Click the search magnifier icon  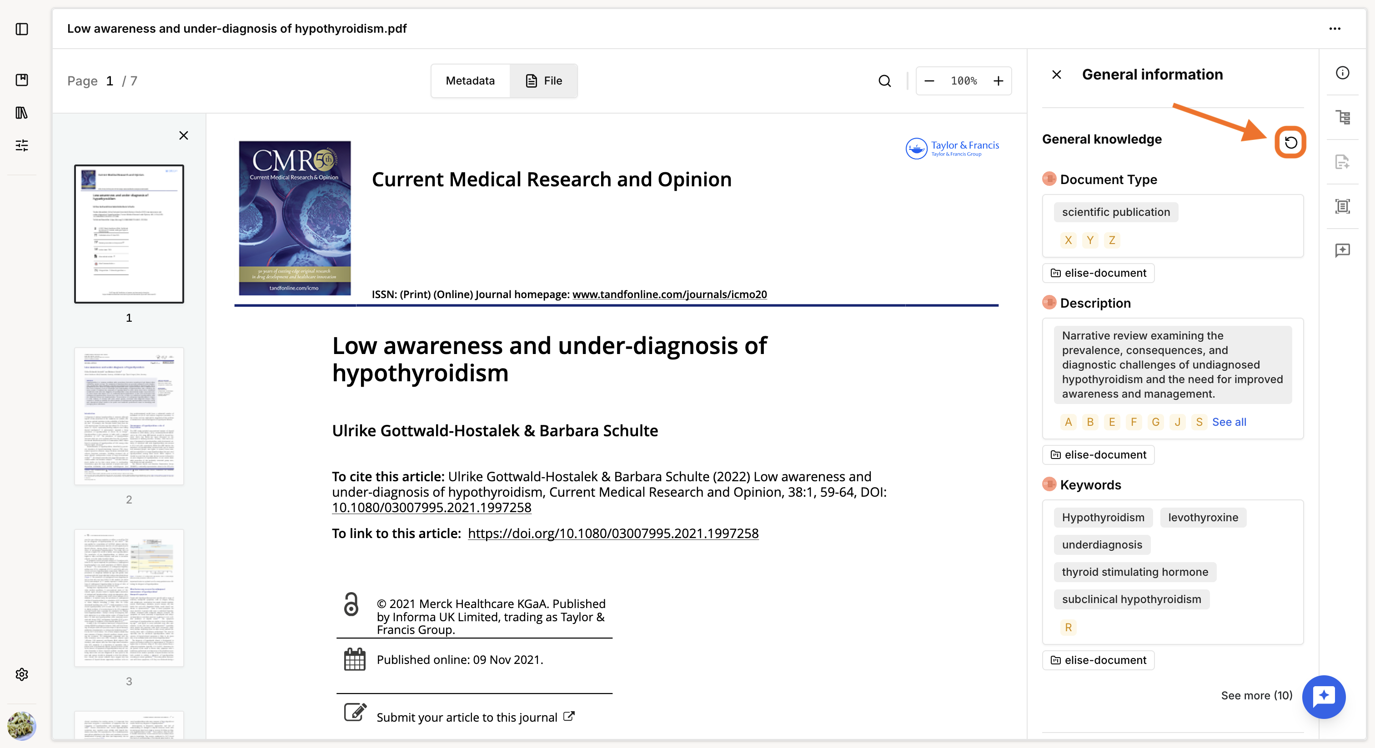(x=884, y=80)
